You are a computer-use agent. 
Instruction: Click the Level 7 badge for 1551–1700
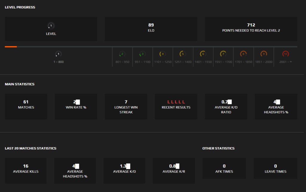(x=223, y=54)
